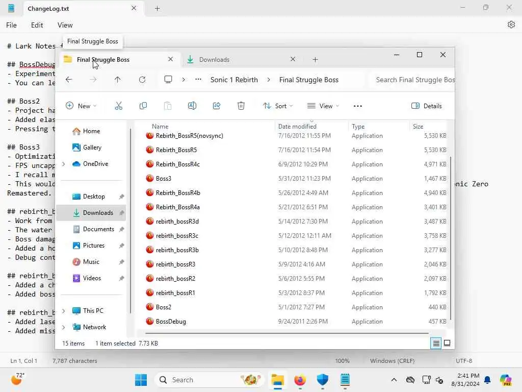Screen dimensions: 522x392
Task: Open the See more three-dots toolbar menu
Action: click(x=357, y=106)
